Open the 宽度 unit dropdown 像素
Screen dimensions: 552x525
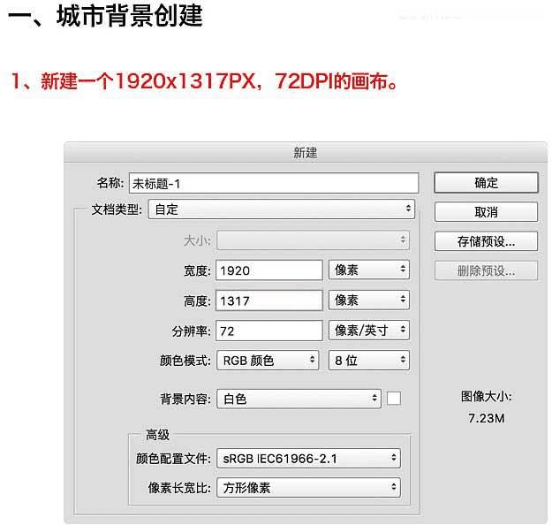[x=369, y=270]
